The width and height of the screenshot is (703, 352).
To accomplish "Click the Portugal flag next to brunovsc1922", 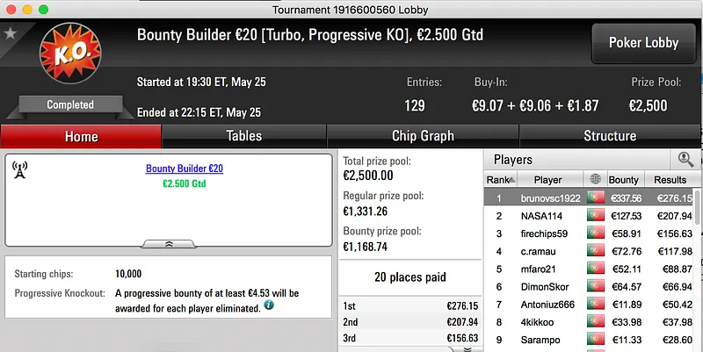I will (597, 198).
